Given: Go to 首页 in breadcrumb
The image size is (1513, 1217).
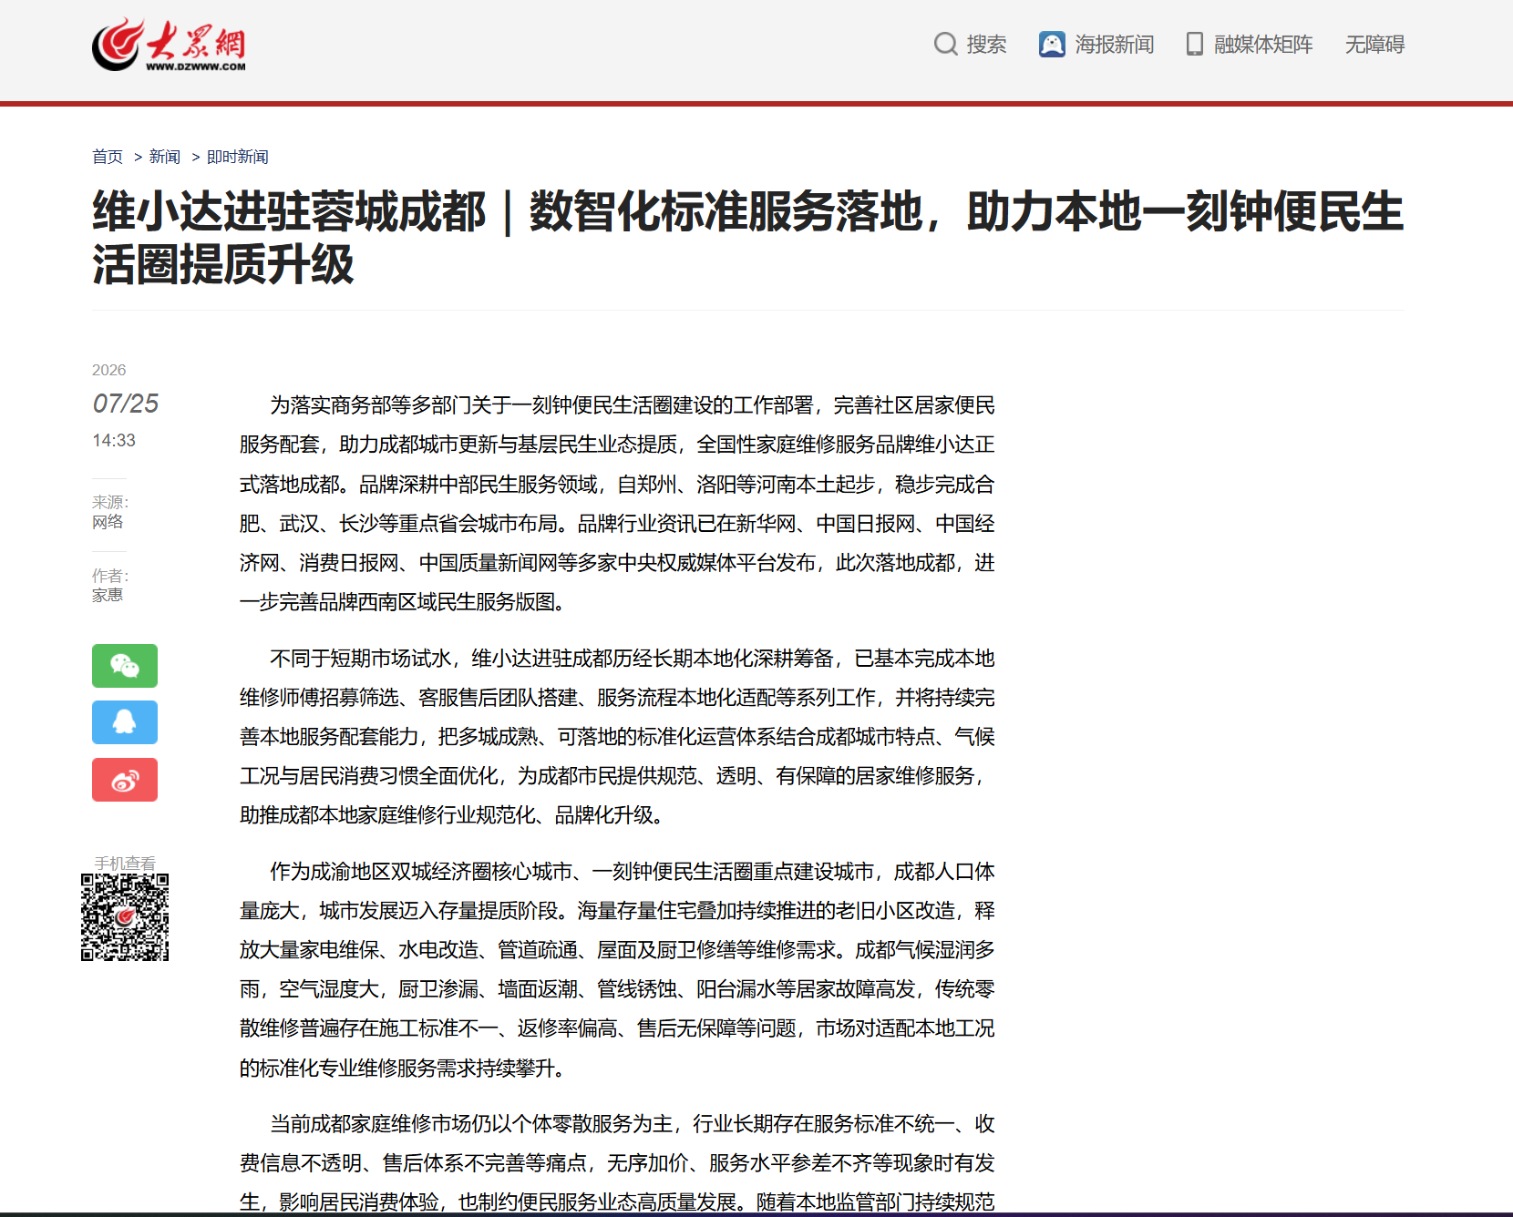Looking at the screenshot, I should (108, 157).
